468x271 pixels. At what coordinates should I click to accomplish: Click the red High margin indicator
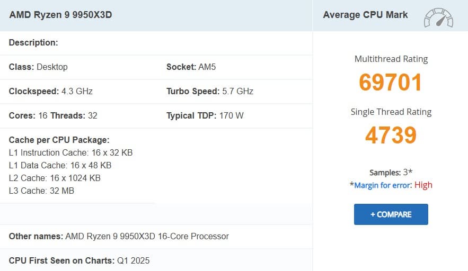pos(423,185)
